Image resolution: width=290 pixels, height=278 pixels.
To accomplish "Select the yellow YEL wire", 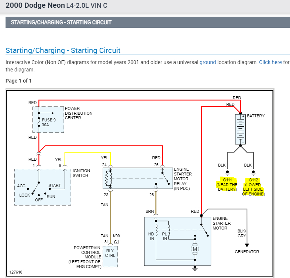I will point(87,153).
